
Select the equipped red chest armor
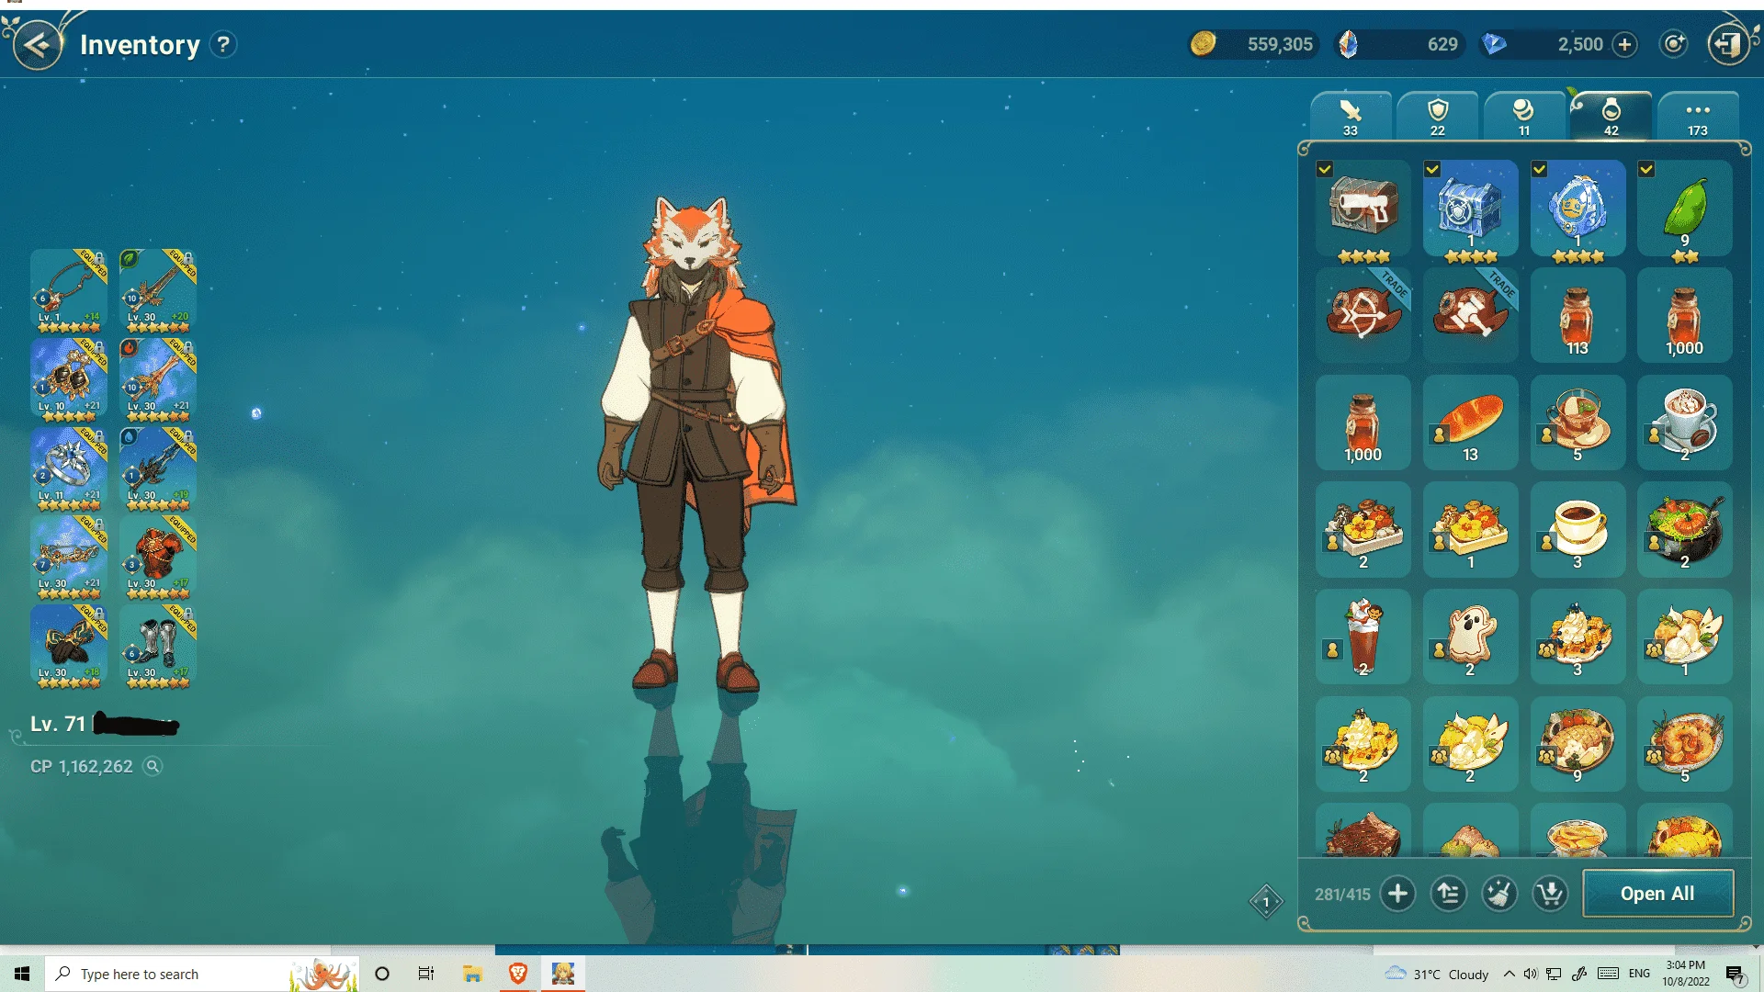(x=158, y=558)
